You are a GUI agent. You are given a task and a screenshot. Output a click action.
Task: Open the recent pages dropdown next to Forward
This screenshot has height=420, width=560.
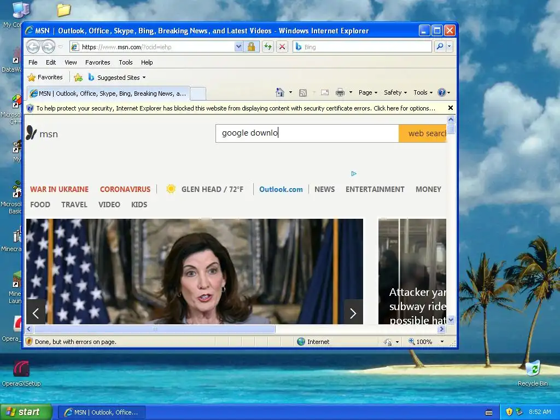[x=60, y=47]
